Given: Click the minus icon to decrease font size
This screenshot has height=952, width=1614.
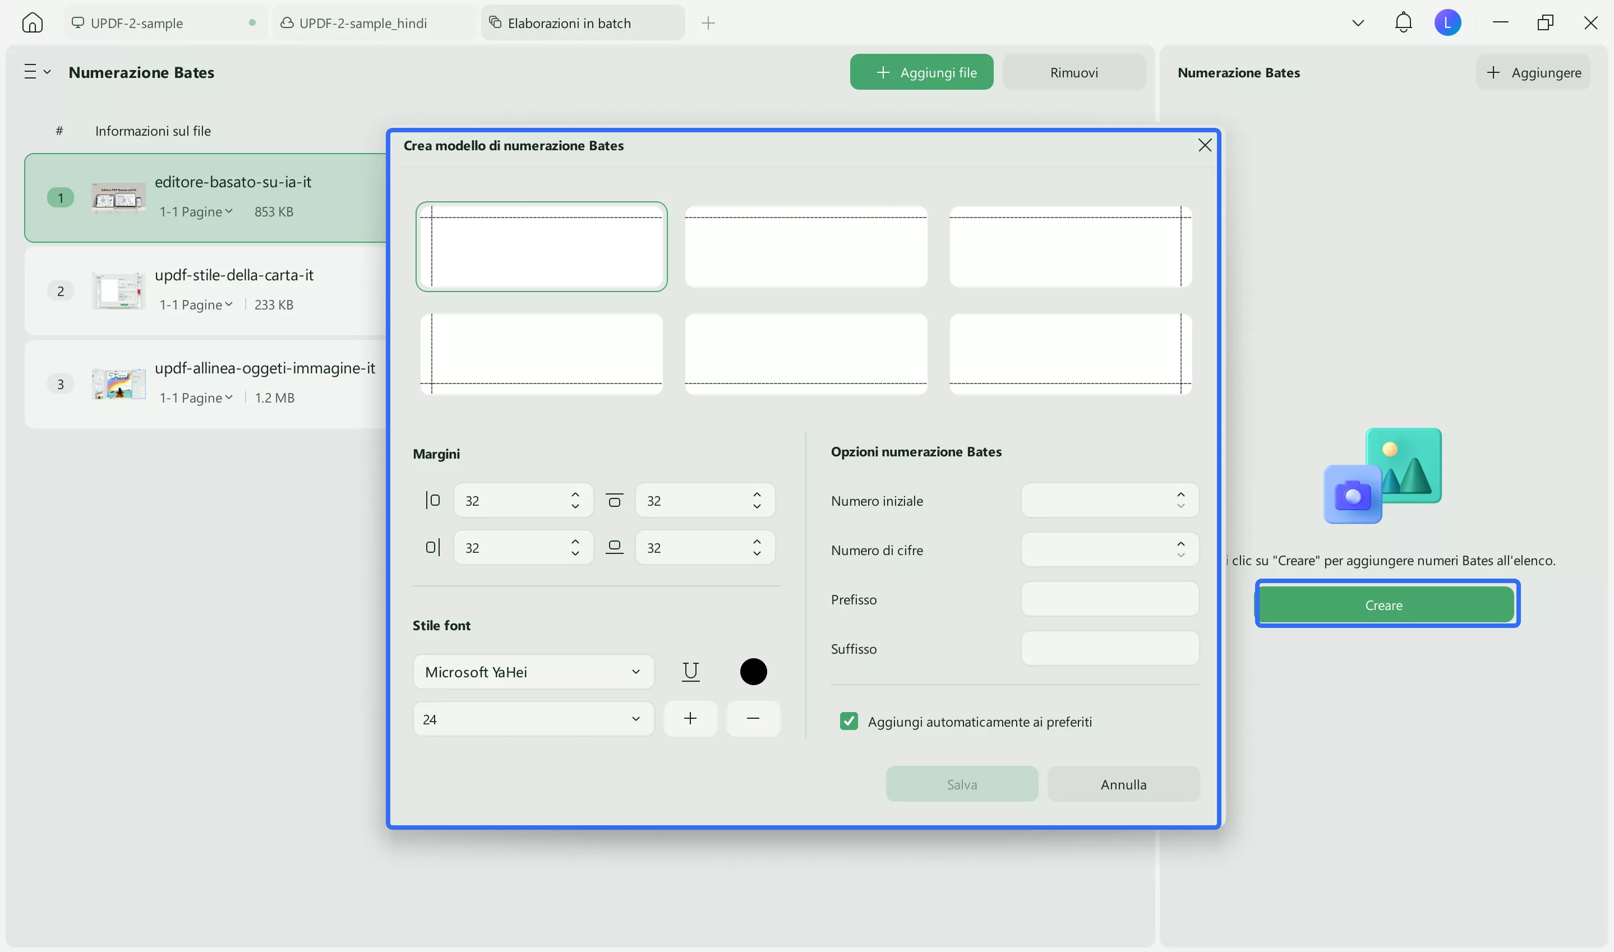Looking at the screenshot, I should coord(753,719).
